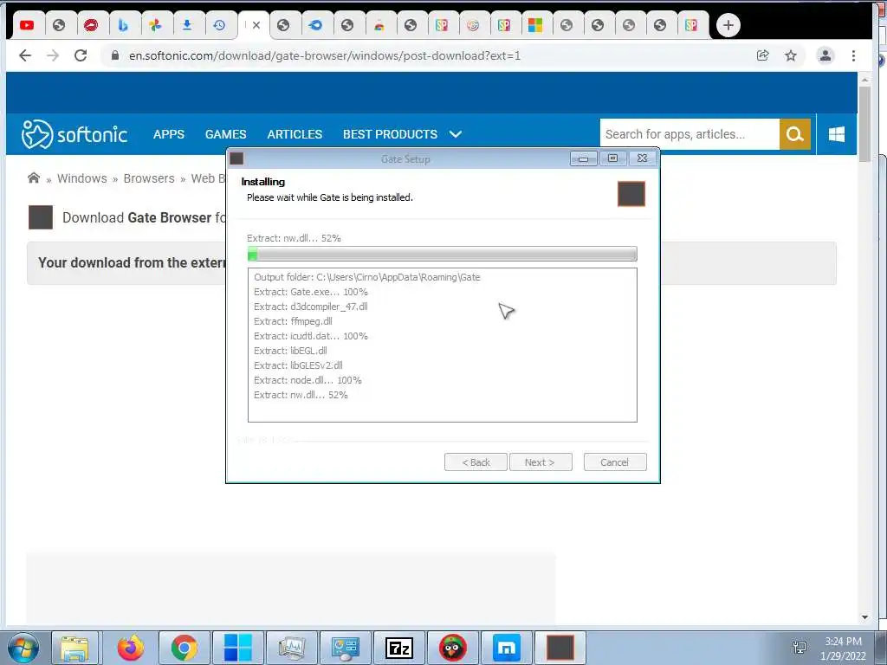Submit search with the magnifier button

tap(795, 134)
